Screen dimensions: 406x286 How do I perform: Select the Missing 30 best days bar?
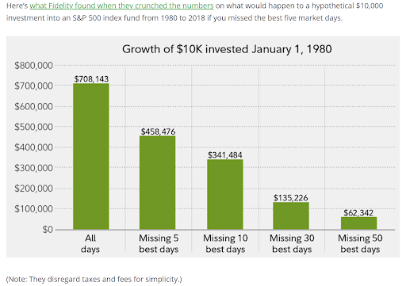tap(291, 215)
